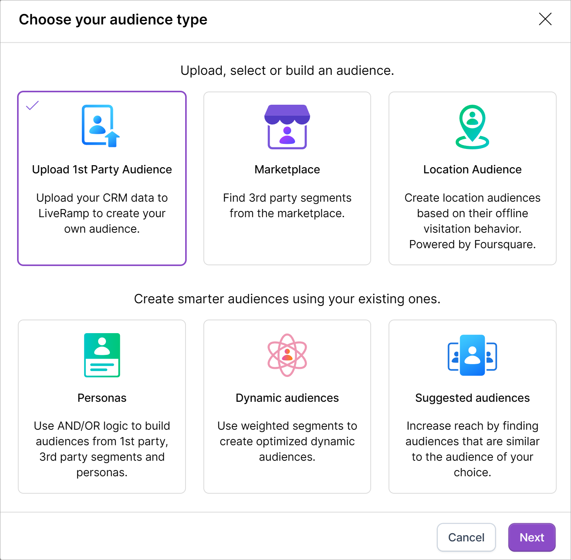Select the Dynamic audiences heading

[287, 398]
